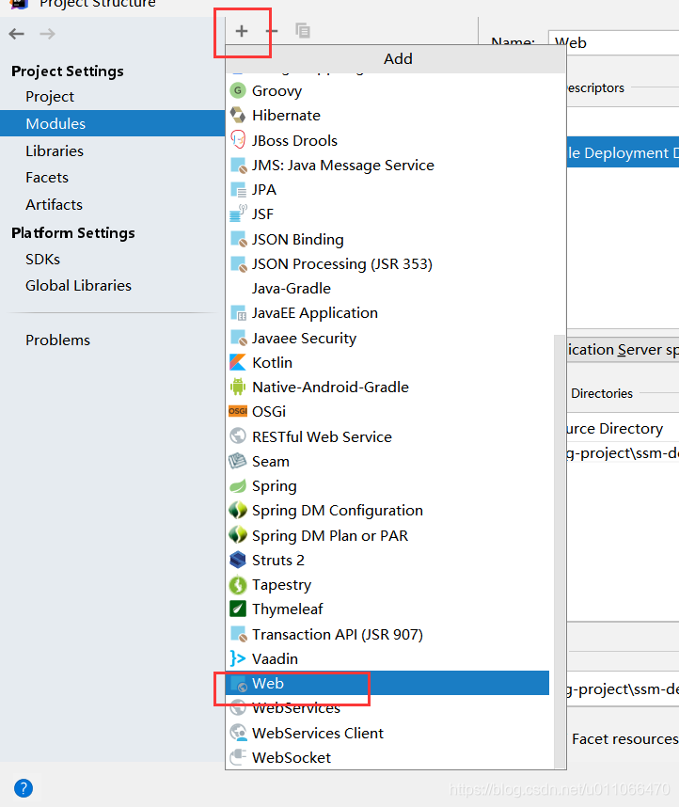Click the minus Remove button in toolbar
Viewport: 679px width, 807px height.
272,31
